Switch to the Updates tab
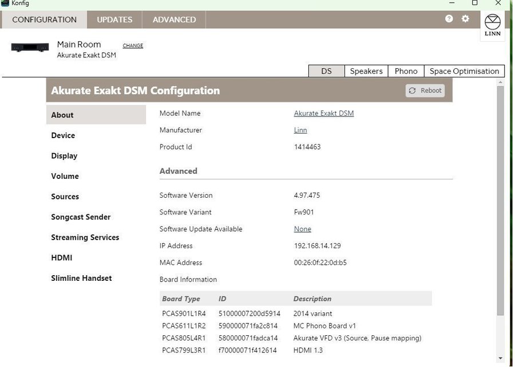Image resolution: width=515 pixels, height=372 pixels. click(x=114, y=19)
